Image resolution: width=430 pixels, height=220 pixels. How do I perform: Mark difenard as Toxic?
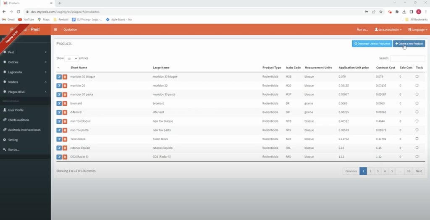417,112
